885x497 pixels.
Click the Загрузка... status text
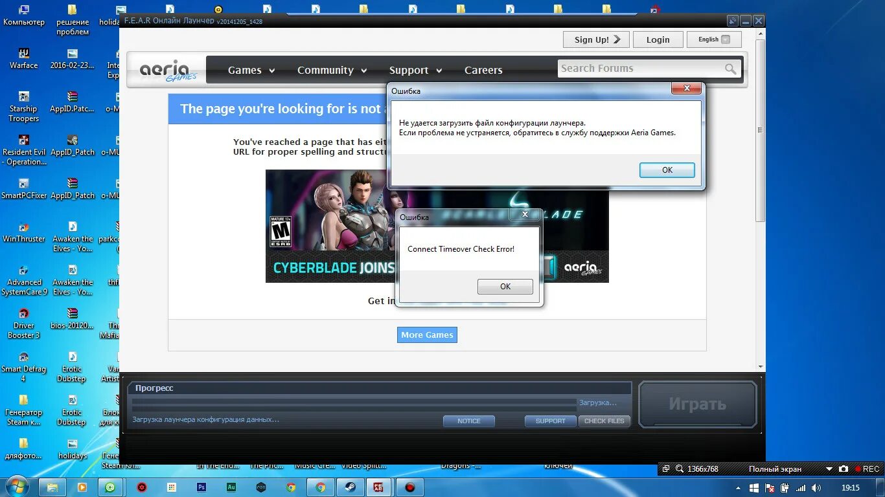[598, 403]
